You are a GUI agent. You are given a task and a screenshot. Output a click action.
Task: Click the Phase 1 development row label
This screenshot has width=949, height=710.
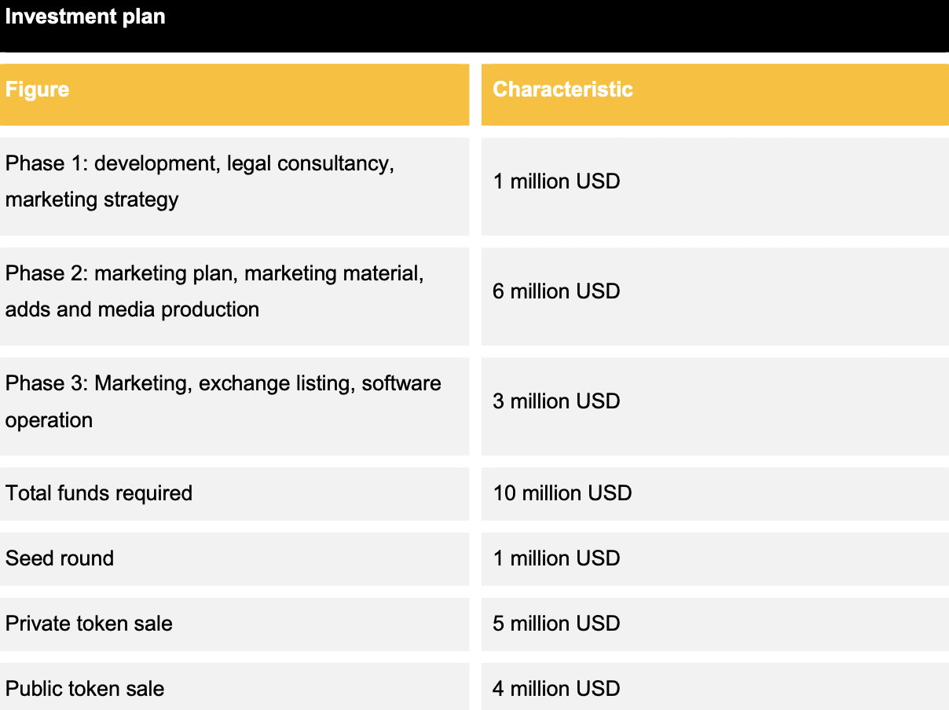tap(234, 186)
